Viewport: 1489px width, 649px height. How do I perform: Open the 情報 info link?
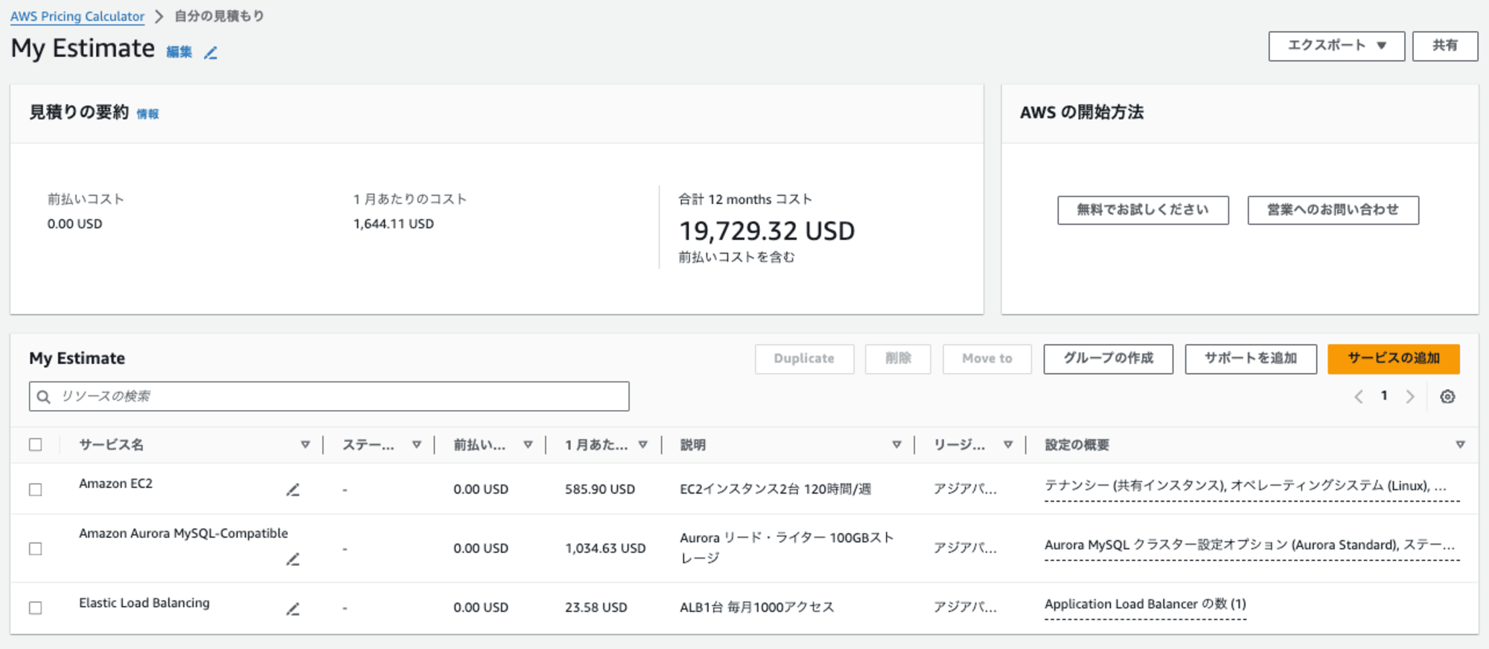pyautogui.click(x=147, y=114)
